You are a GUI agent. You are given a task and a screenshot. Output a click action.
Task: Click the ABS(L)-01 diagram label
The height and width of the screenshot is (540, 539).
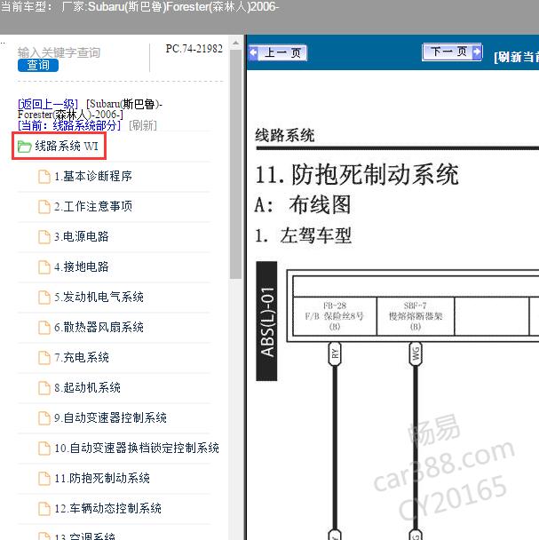(x=266, y=322)
